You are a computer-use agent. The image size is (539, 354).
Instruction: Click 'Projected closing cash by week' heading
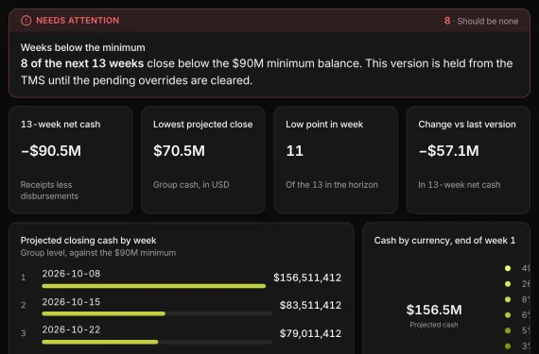coord(88,241)
